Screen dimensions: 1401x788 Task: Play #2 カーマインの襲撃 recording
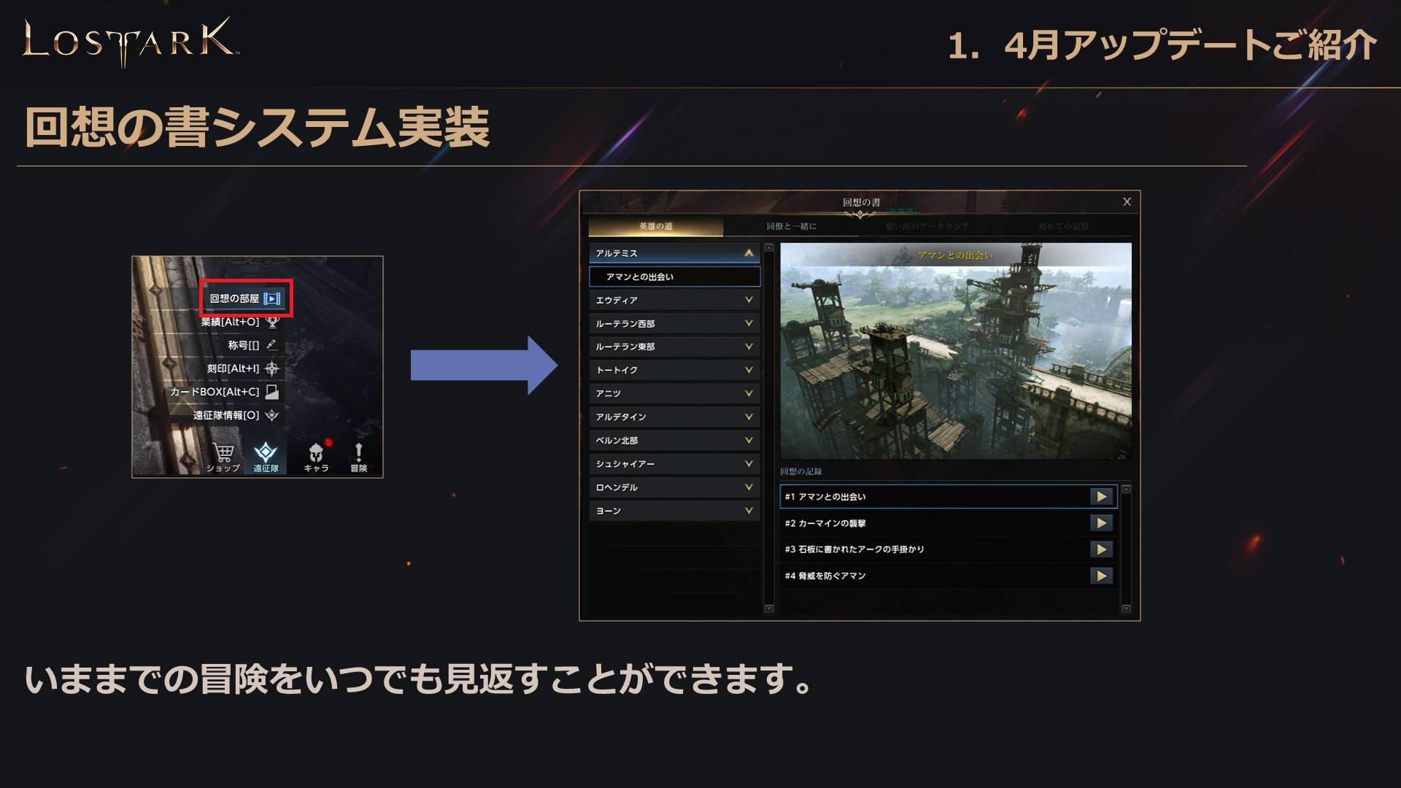tap(1101, 523)
